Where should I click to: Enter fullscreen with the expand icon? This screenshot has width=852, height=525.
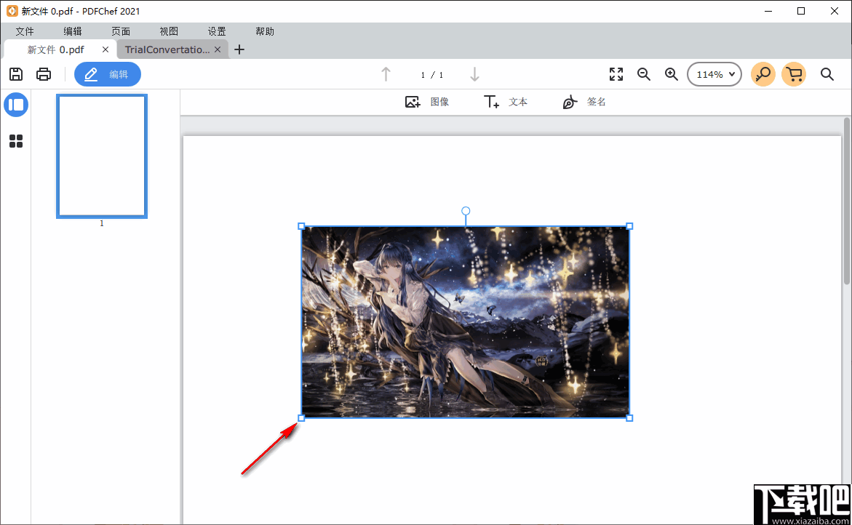pyautogui.click(x=616, y=74)
